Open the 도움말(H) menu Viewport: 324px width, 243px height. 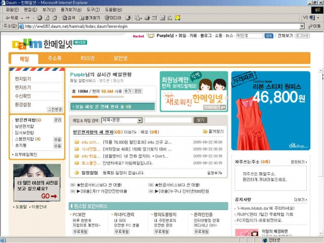click(x=113, y=10)
